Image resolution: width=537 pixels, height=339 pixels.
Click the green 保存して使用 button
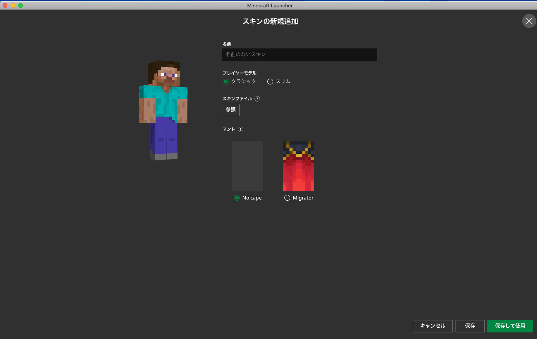pyautogui.click(x=510, y=326)
